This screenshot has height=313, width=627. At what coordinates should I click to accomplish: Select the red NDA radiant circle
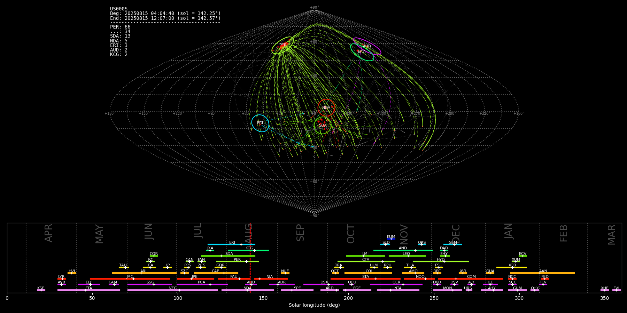pyautogui.click(x=326, y=107)
